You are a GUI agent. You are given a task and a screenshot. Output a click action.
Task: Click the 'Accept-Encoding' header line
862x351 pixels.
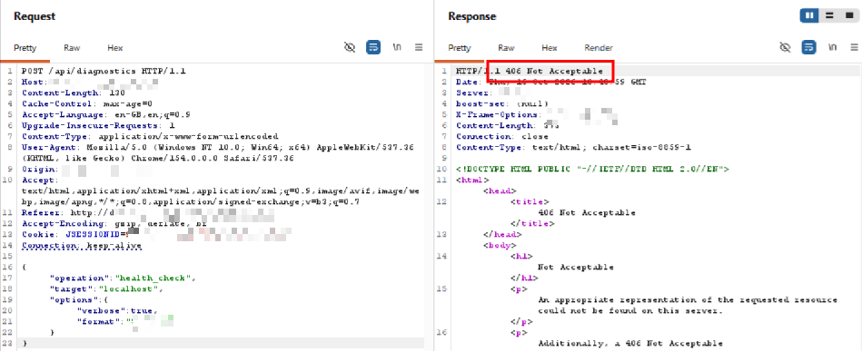click(114, 223)
